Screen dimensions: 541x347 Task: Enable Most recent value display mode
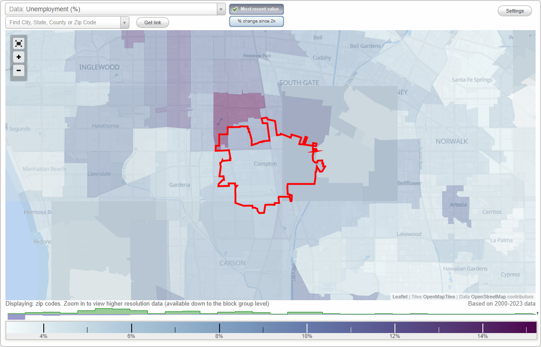point(257,9)
